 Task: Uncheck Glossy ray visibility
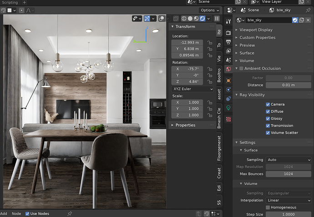tap(268, 119)
